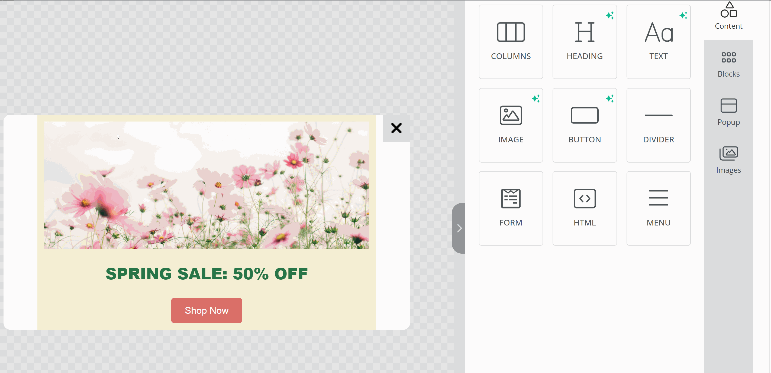This screenshot has height=373, width=771.
Task: Click the popup close X button
Action: (396, 128)
